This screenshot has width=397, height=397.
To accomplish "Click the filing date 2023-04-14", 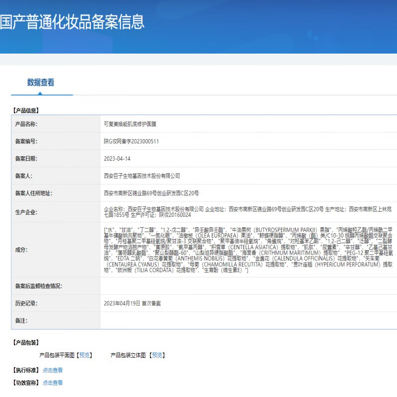I will [117, 159].
